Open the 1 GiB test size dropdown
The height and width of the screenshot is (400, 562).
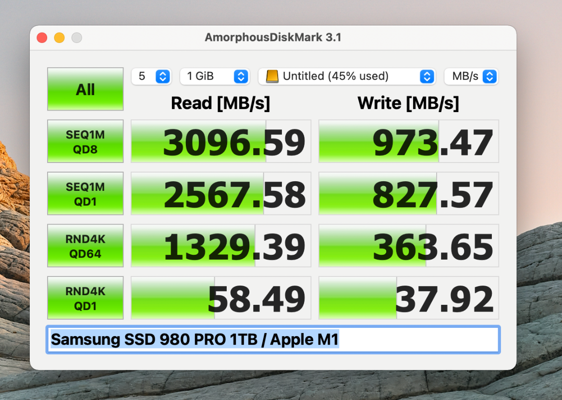[x=215, y=76]
